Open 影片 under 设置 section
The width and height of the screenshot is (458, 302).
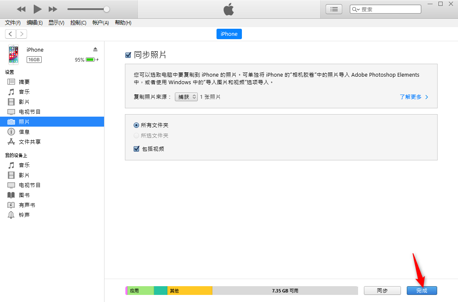[x=52, y=102]
